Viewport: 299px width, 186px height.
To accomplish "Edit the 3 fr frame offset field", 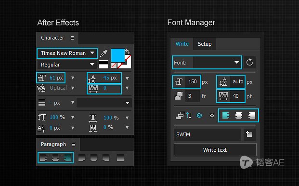I will [193, 96].
